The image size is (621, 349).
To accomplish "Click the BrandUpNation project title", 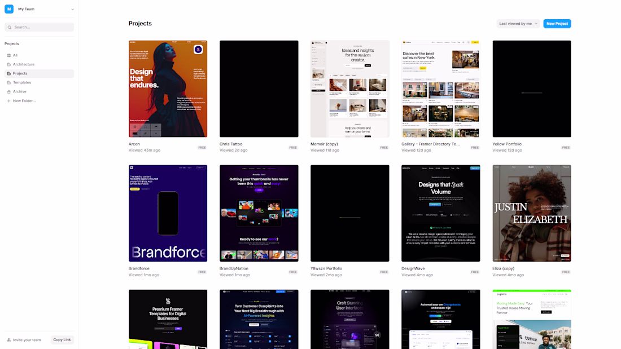I will coord(234,268).
